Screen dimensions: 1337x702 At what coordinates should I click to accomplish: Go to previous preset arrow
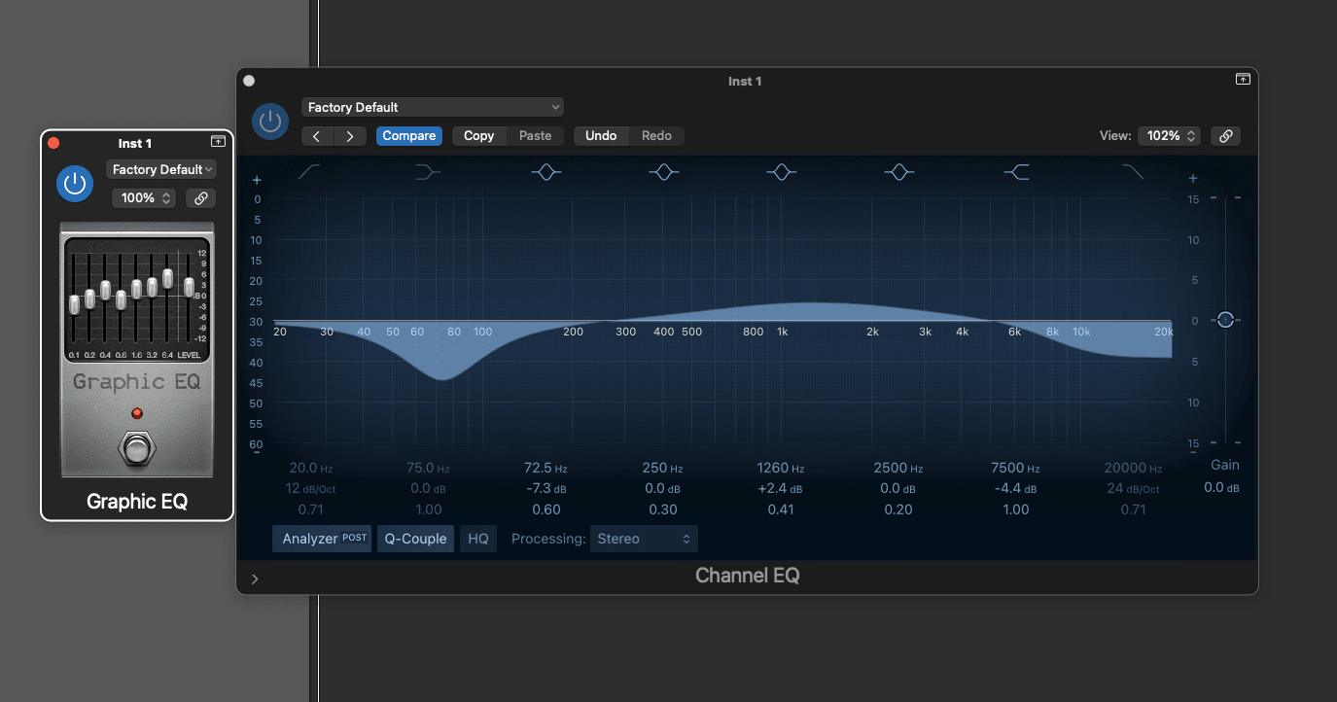tap(317, 136)
